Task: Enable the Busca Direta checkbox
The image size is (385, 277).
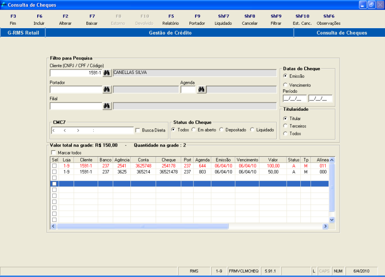Action: (x=138, y=130)
